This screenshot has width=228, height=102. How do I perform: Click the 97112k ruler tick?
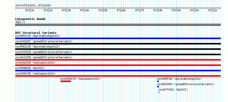[48, 10]
